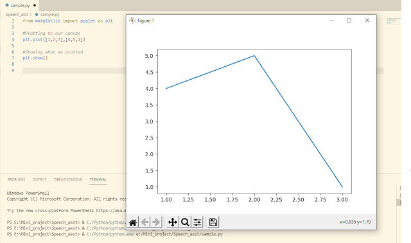This screenshot has width=411, height=243.
Task: Click the 1.0 y-axis tick label
Action: (148, 187)
